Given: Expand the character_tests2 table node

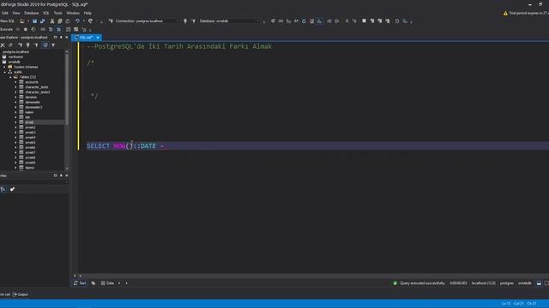Looking at the screenshot, I should click(15, 92).
